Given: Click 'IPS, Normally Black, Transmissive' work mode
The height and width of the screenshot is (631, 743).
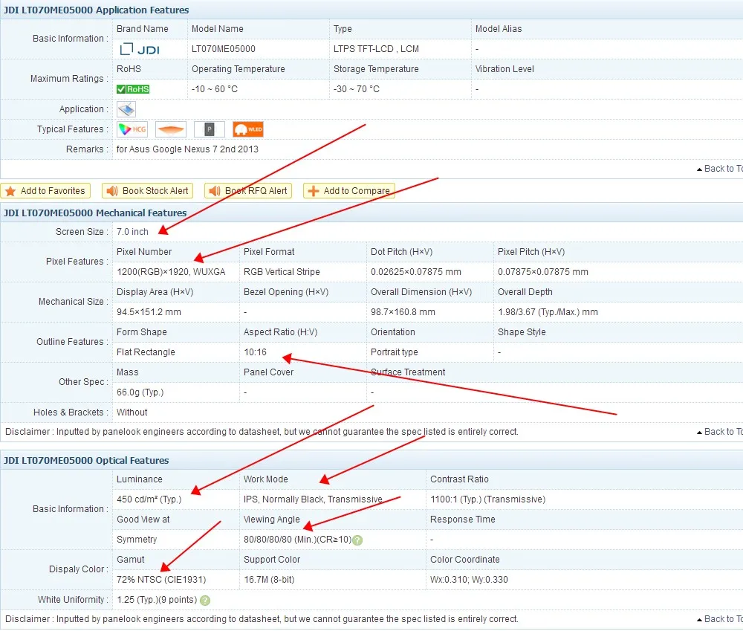Looking at the screenshot, I should click(x=314, y=499).
